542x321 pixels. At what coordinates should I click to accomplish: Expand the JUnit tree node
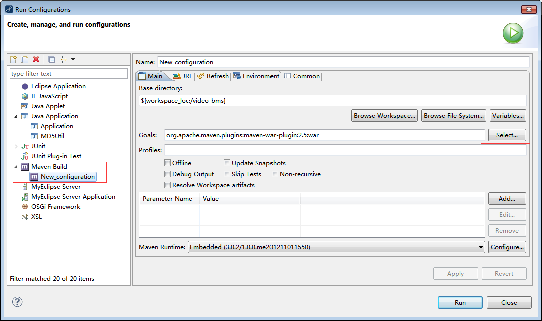[16, 146]
